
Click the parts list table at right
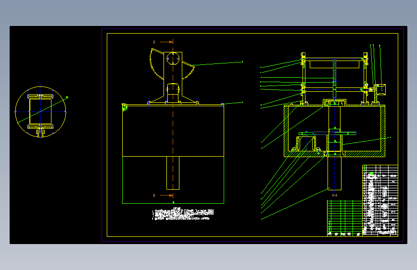coord(380,200)
